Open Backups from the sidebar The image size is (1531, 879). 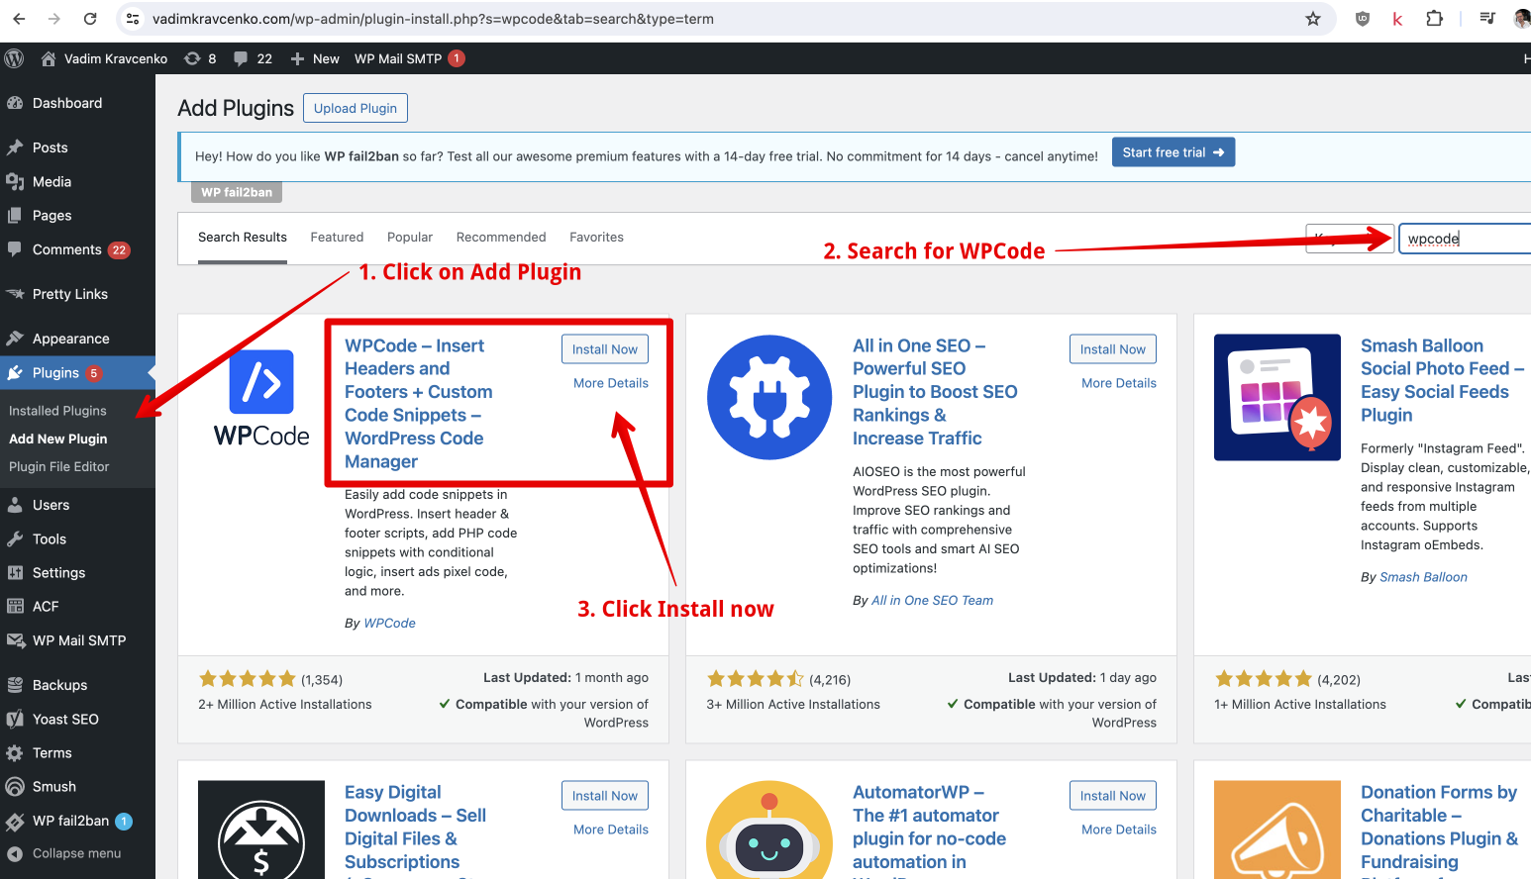(58, 684)
